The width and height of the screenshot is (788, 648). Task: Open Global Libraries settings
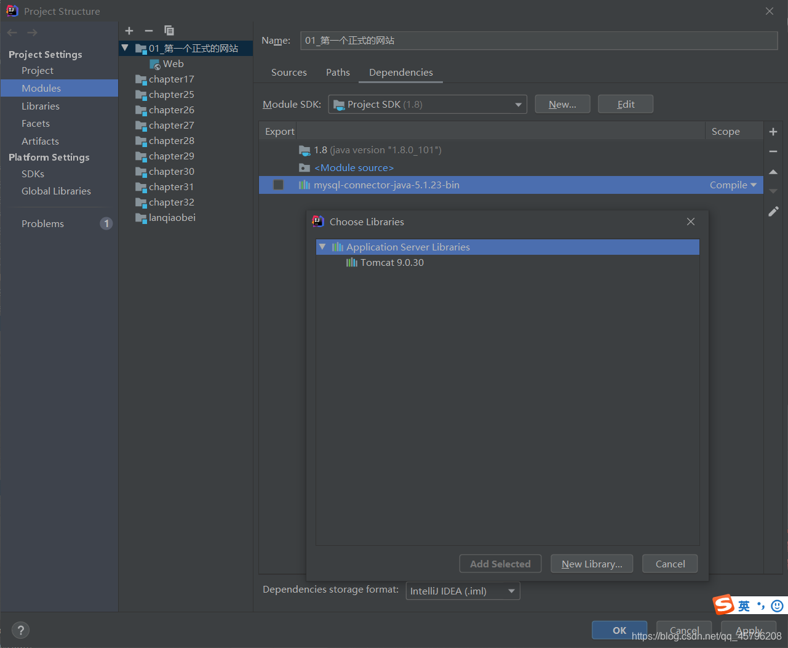coord(56,191)
